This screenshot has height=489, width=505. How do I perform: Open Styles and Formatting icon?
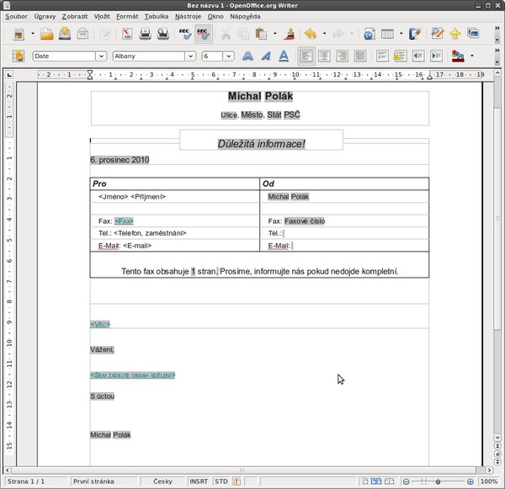(19, 56)
